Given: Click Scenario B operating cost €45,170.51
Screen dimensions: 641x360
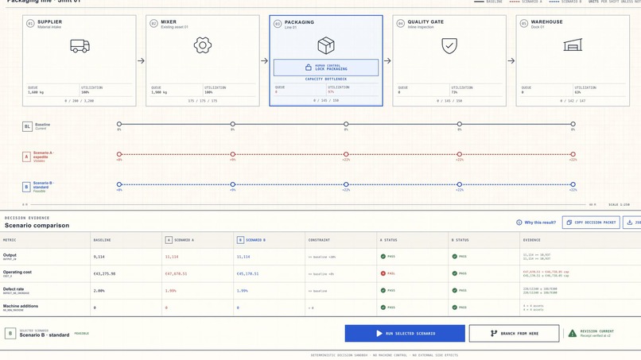Looking at the screenshot, I should click(x=248, y=274).
